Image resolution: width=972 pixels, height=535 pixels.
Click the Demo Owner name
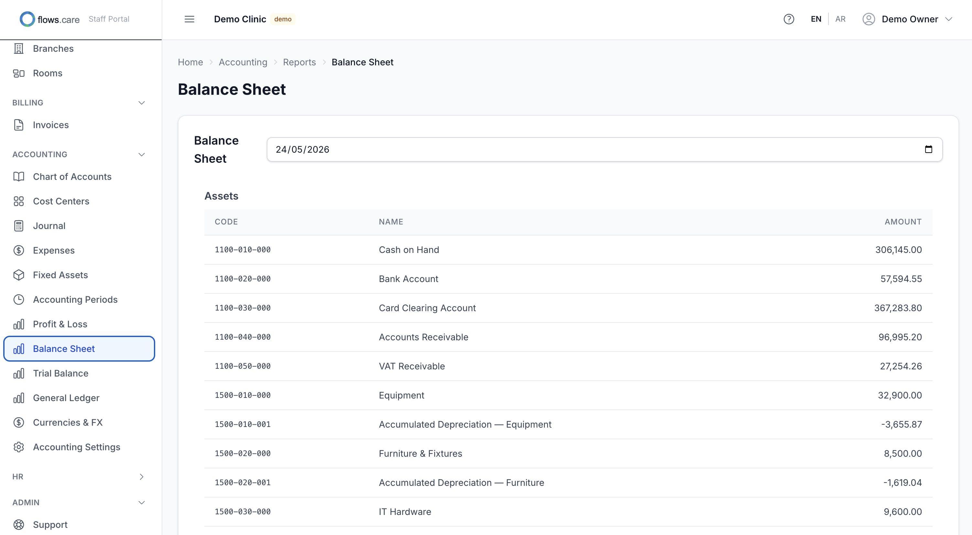910,19
